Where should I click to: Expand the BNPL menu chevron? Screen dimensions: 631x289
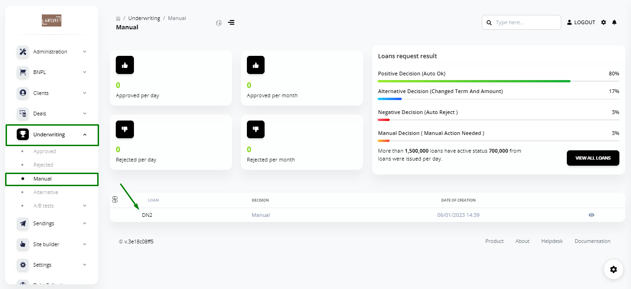[85, 72]
